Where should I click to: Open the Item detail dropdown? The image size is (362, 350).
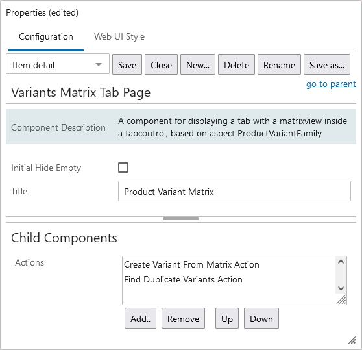coord(58,64)
